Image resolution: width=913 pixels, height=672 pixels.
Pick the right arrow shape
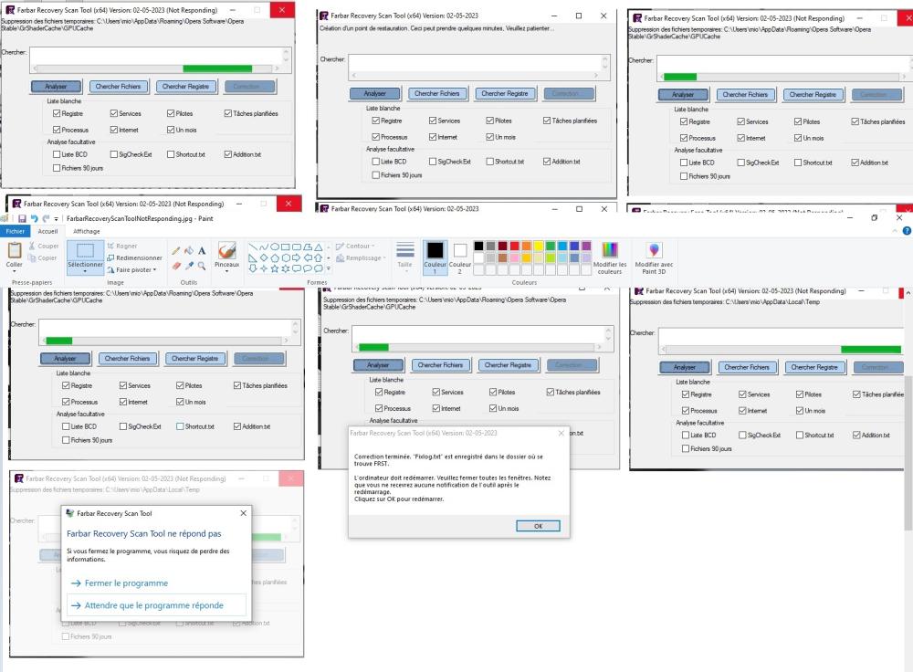[297, 257]
